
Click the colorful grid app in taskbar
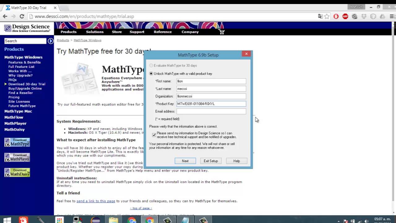point(59,220)
